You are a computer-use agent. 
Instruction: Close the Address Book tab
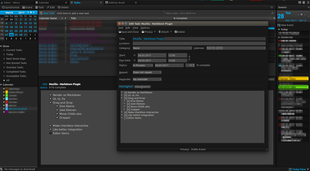pos(136,3)
